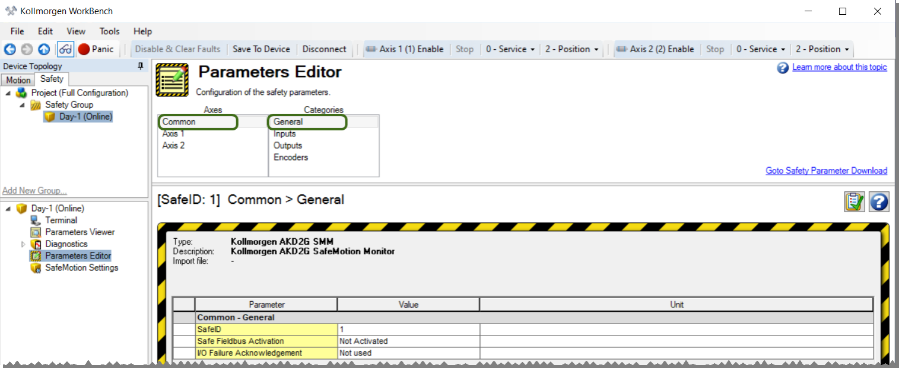Click the Unit column header
The width and height of the screenshot is (899, 368).
click(676, 305)
